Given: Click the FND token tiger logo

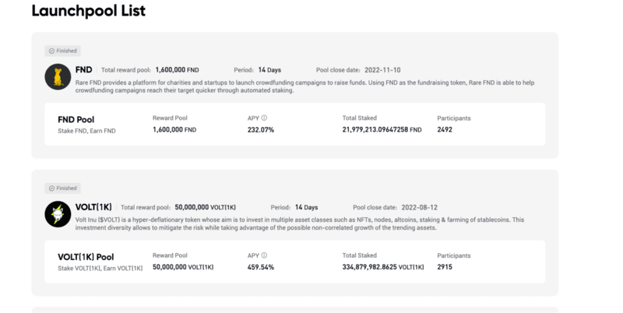Looking at the screenshot, I should tap(58, 76).
